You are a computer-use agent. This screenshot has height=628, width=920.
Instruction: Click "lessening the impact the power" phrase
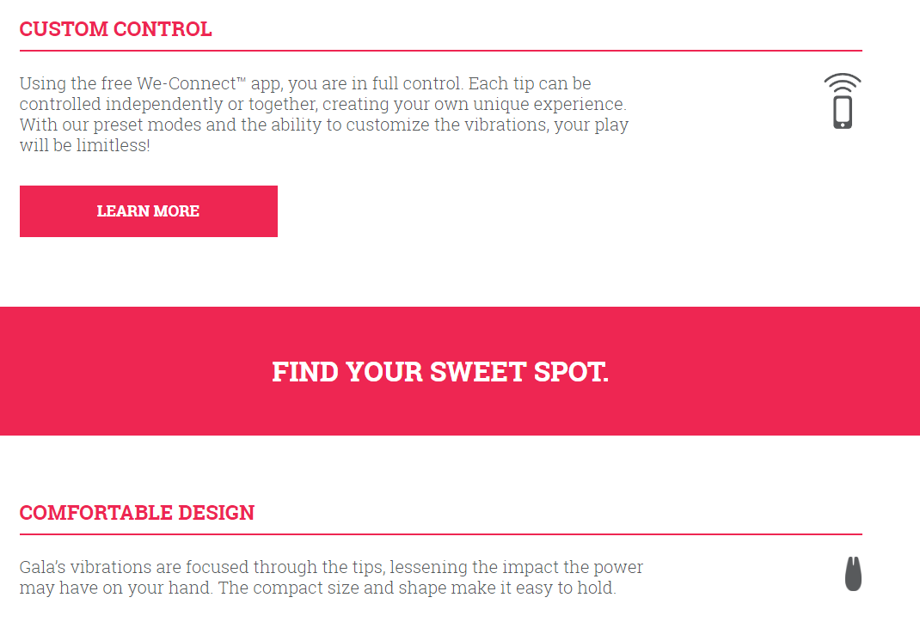click(x=517, y=567)
